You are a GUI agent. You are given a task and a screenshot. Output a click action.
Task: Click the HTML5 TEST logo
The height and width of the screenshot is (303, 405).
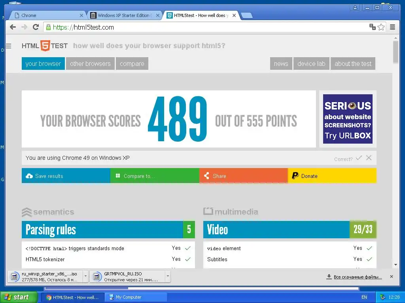pyautogui.click(x=44, y=46)
